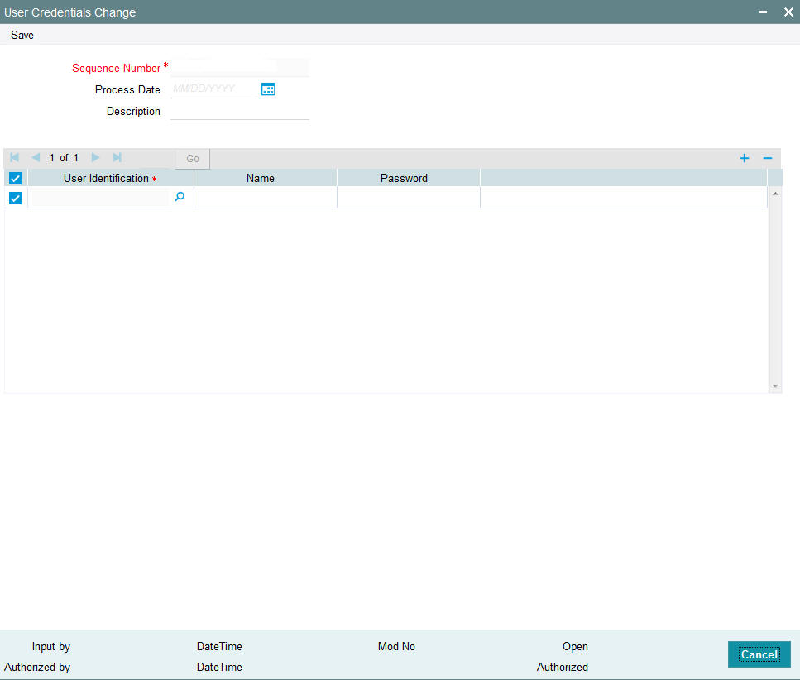Go to the next page of records
The width and height of the screenshot is (800, 680).
click(95, 158)
